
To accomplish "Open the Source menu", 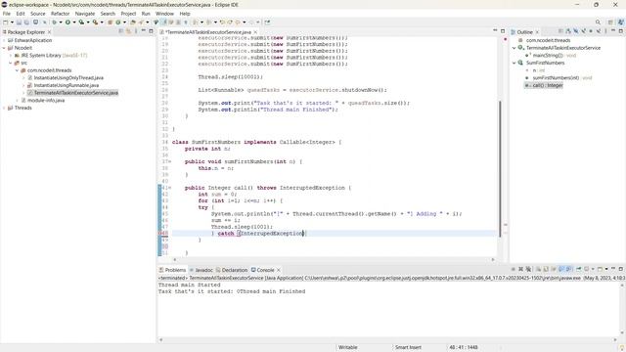I will [x=38, y=14].
